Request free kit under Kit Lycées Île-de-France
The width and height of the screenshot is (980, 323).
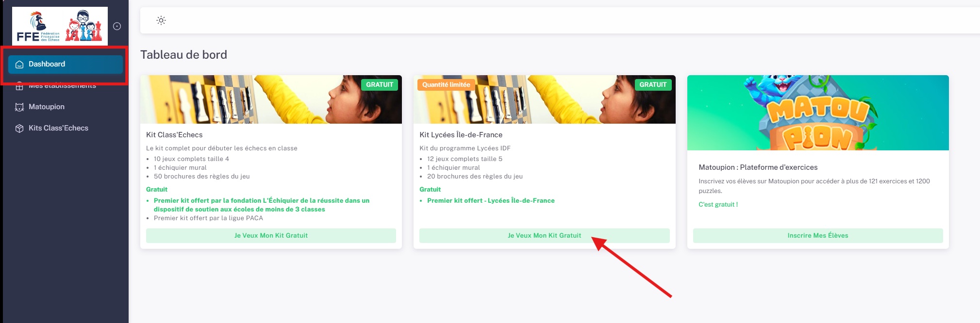tap(544, 236)
